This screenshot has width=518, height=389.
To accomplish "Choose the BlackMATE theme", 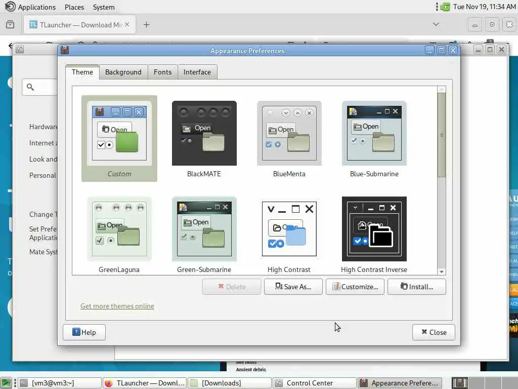I will [204, 139].
